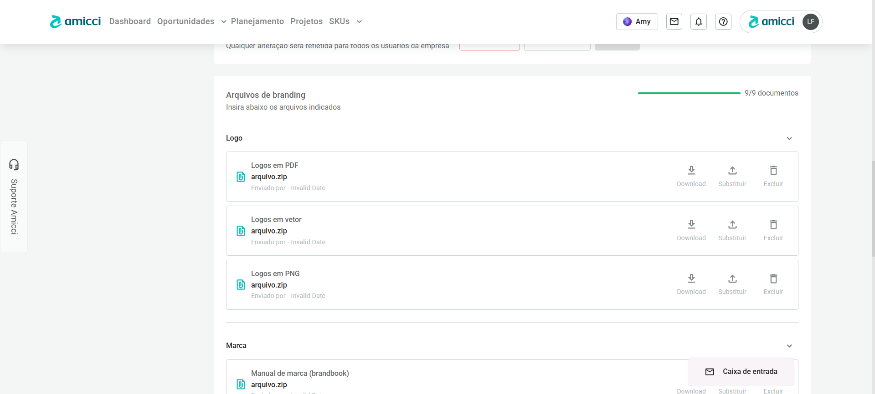Go to the Dashboard page
The image size is (875, 394).
pos(130,21)
